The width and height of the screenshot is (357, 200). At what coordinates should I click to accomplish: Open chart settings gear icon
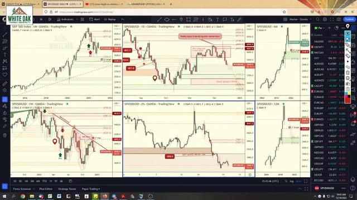click(x=325, y=19)
